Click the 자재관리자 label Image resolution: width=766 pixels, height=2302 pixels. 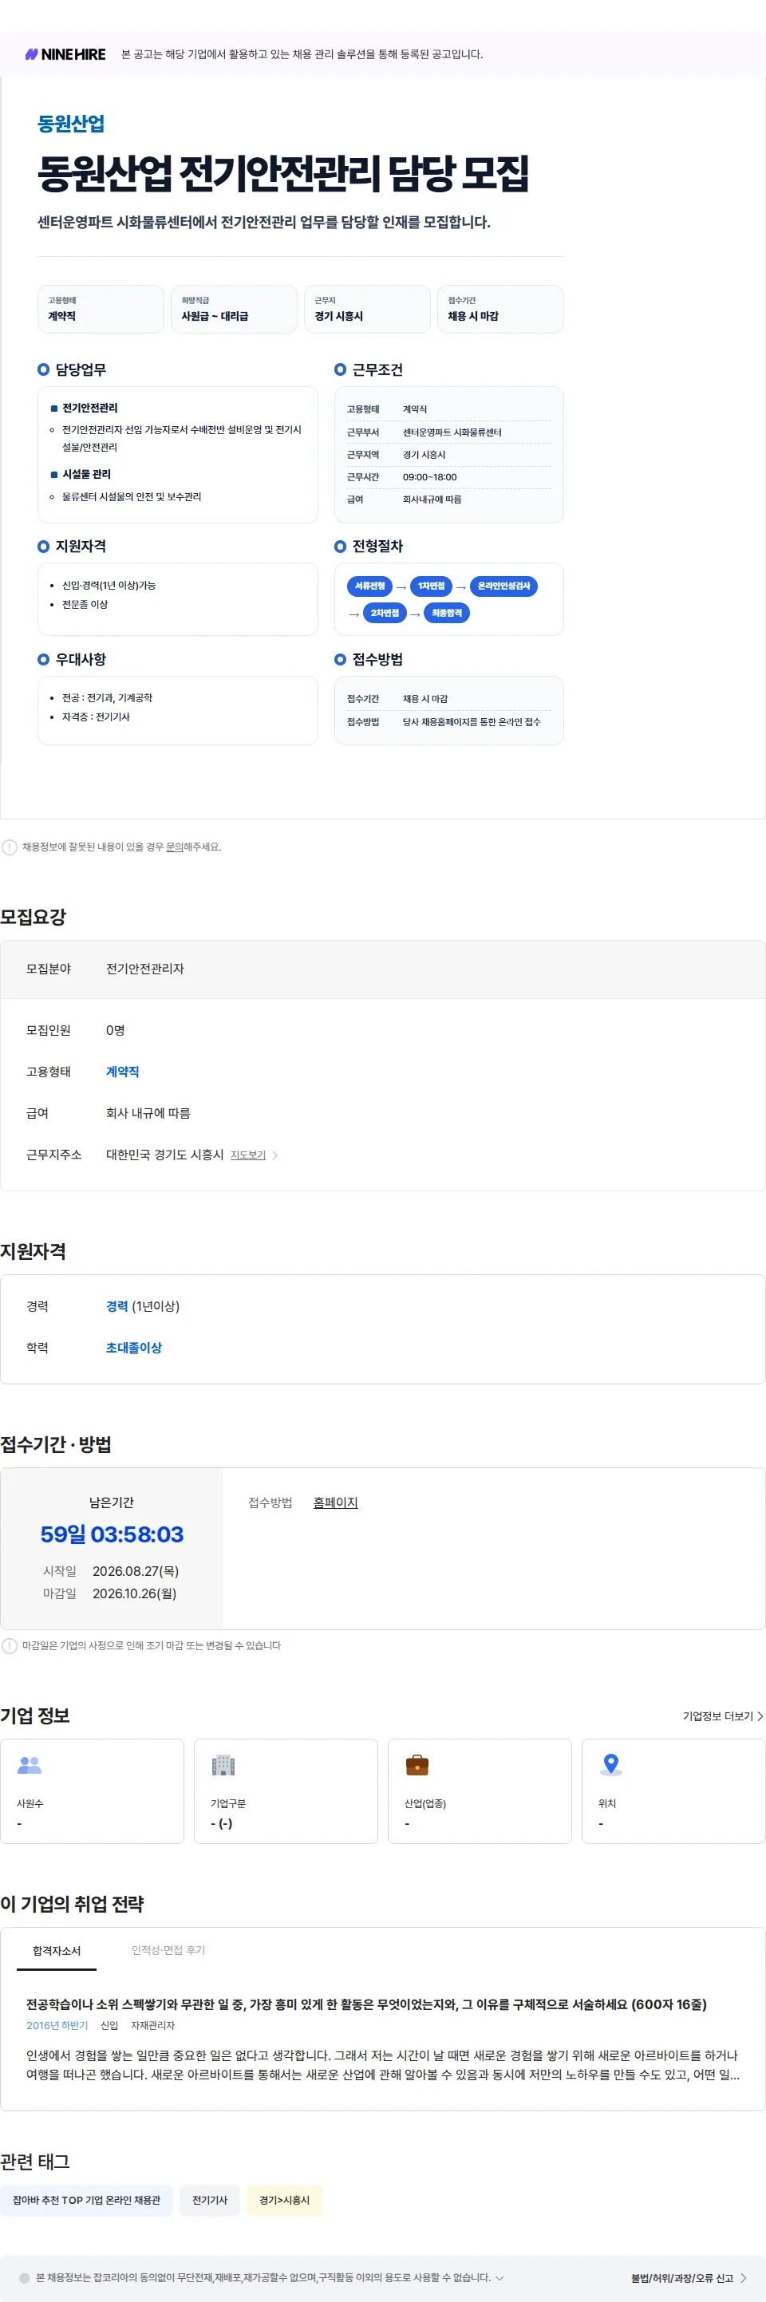[153, 2025]
